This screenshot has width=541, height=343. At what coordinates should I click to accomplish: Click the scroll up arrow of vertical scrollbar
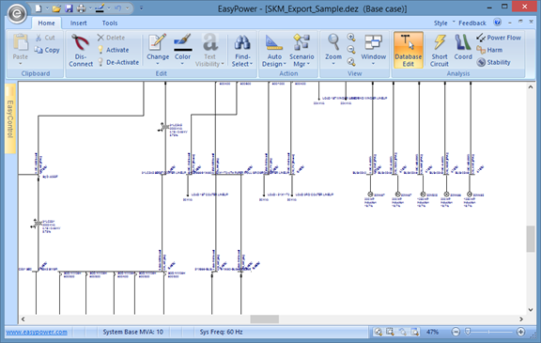tap(531, 87)
